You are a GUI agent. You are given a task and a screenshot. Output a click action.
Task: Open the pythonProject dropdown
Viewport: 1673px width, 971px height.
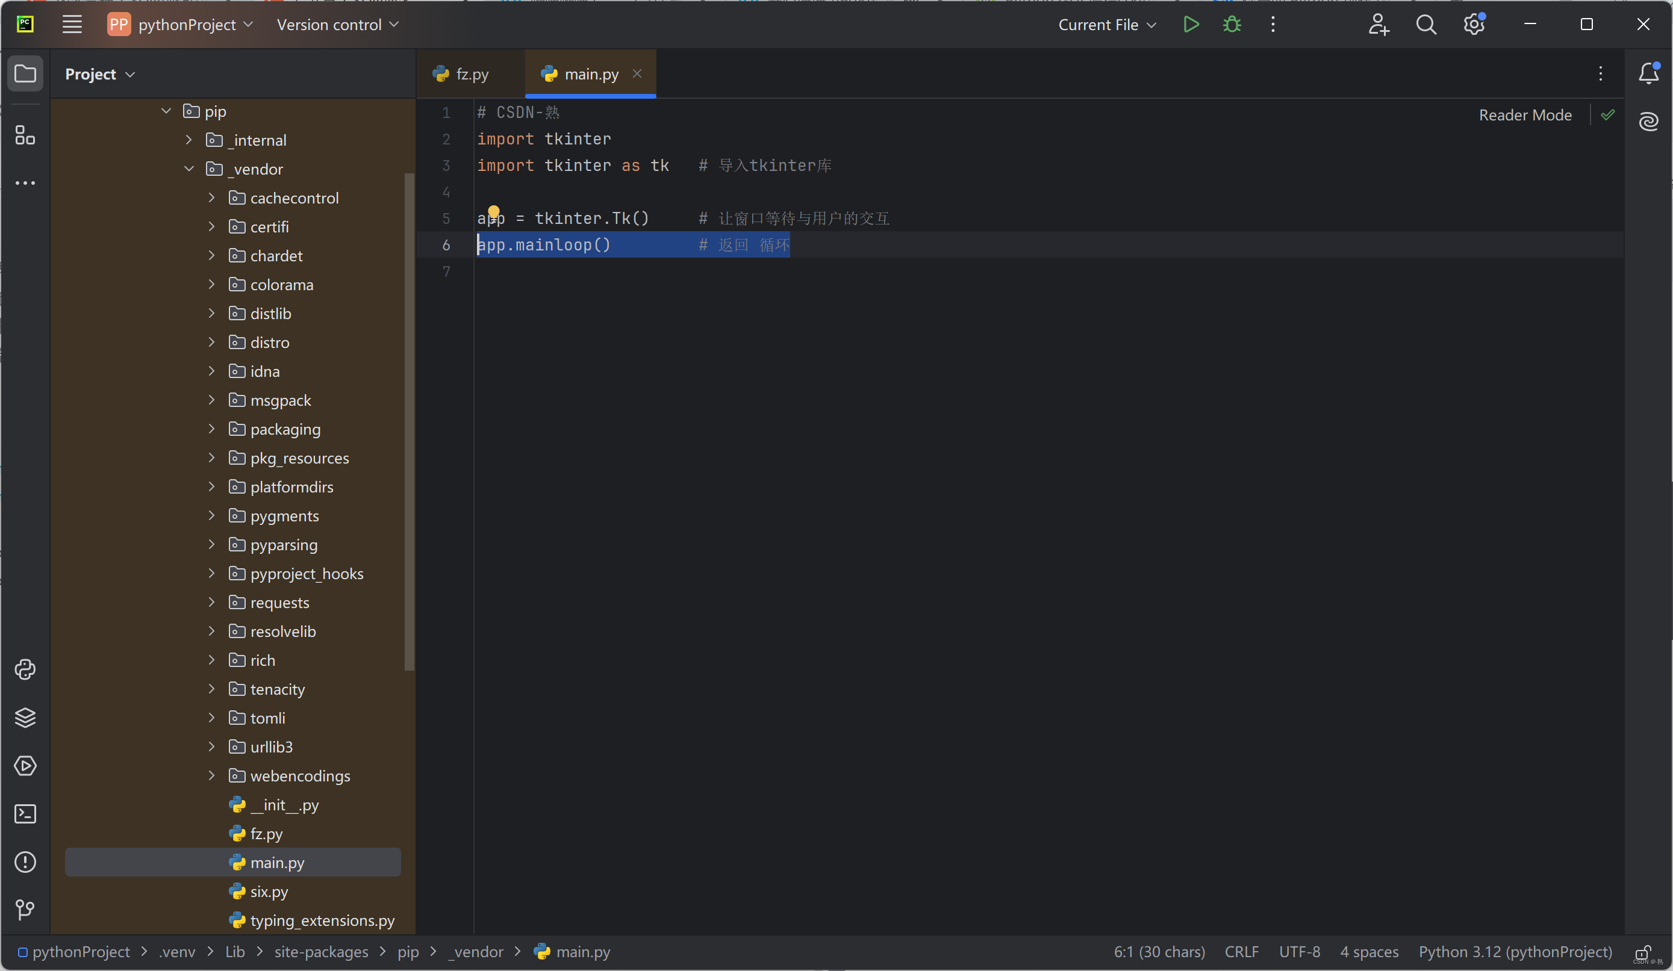[181, 25]
